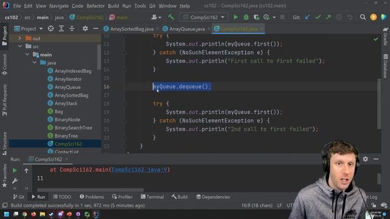This screenshot has width=390, height=219.
Task: Open the Profiler tool window
Action: (122, 197)
